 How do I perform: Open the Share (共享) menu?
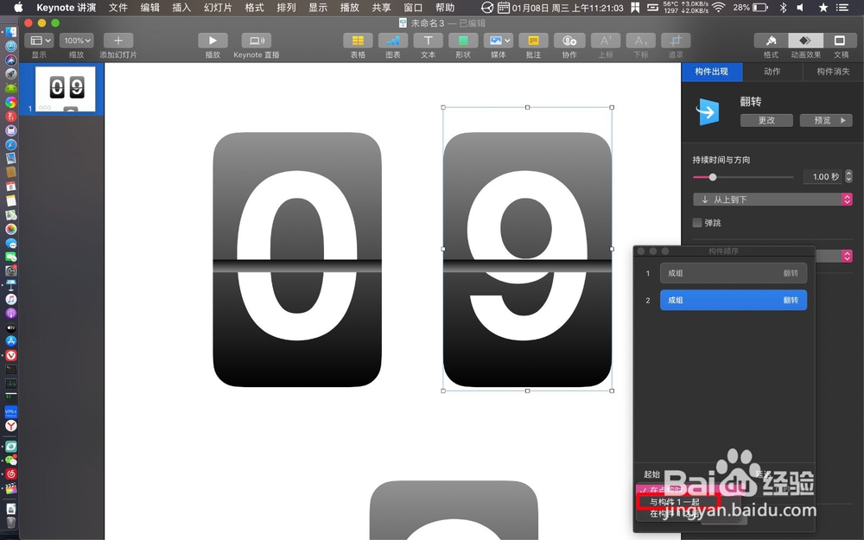[x=381, y=8]
